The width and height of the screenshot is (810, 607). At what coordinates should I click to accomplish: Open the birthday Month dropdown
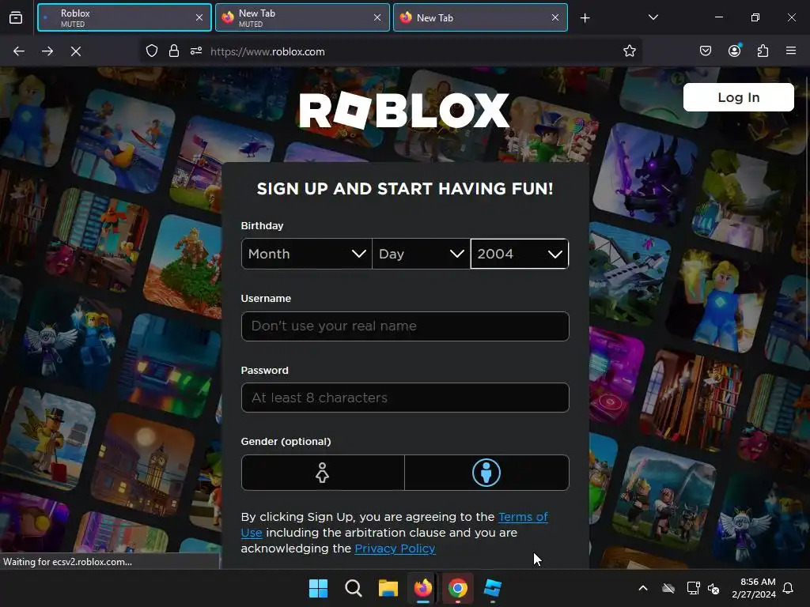(x=306, y=254)
